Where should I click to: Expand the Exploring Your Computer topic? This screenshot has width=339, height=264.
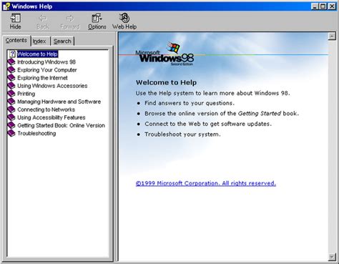coord(47,70)
